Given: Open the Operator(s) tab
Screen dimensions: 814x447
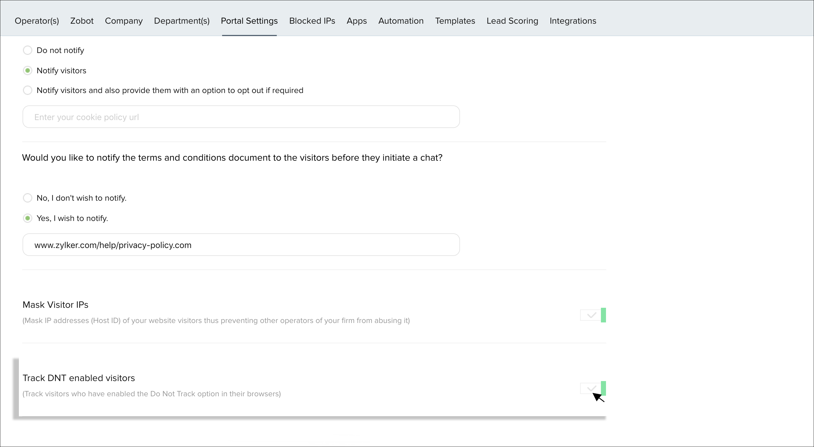Looking at the screenshot, I should [x=37, y=21].
